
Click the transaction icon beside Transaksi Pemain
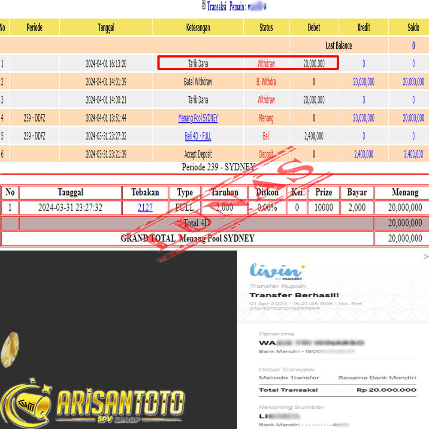coord(204,5)
